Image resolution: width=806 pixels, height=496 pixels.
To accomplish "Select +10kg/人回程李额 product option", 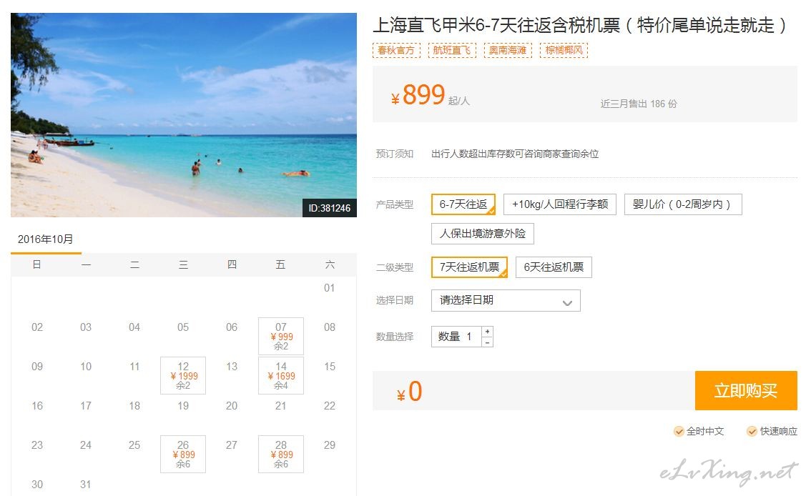I will click(560, 204).
